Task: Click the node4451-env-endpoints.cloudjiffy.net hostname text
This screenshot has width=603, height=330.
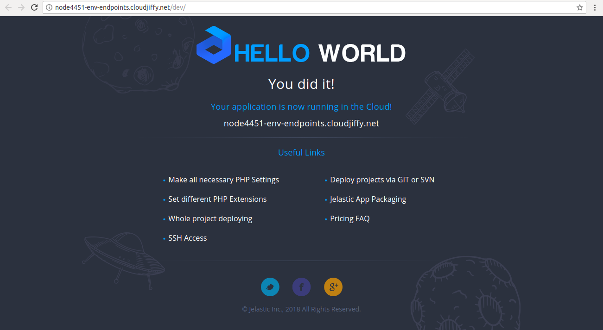Action: click(301, 124)
